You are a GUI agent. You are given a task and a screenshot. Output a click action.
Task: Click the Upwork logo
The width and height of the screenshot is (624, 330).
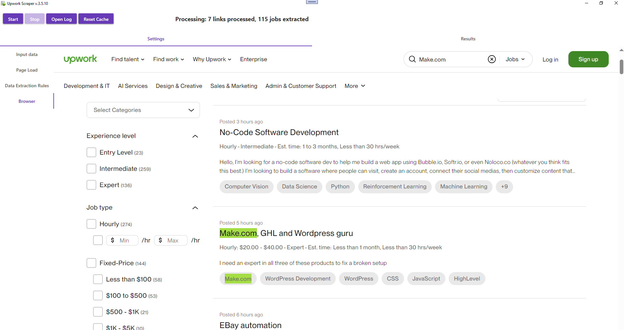coord(80,59)
